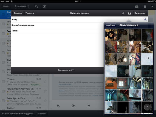Tap the battery indicator in status bar
156x117 pixels.
point(154,1)
